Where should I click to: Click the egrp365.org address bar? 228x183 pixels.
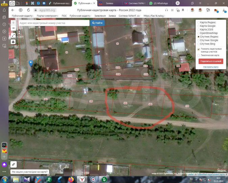pyautogui.click(x=47, y=10)
